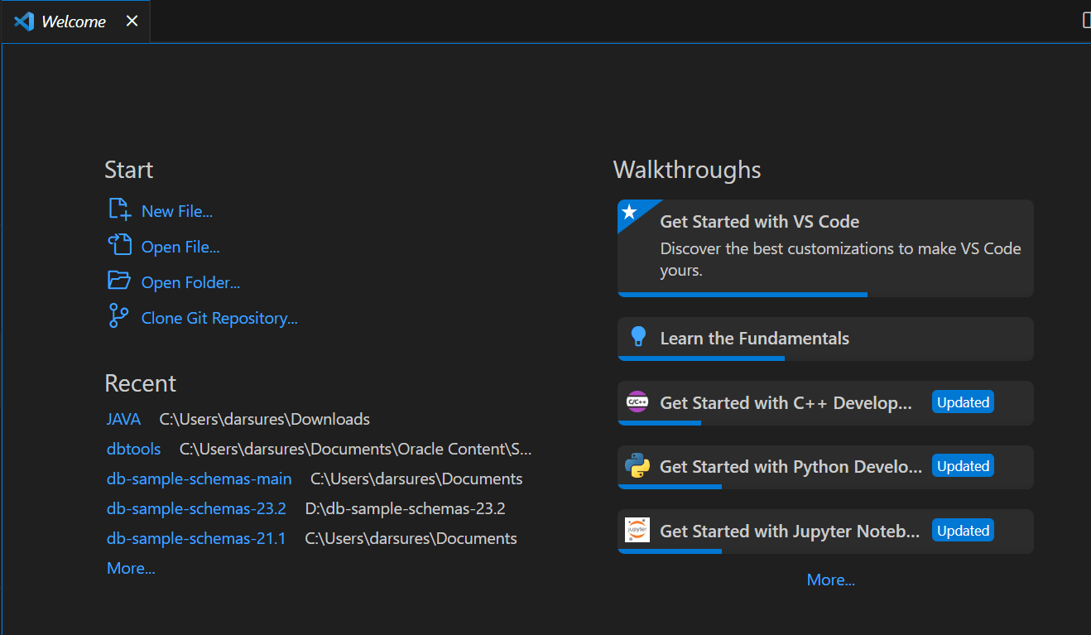Image resolution: width=1091 pixels, height=635 pixels.
Task: Expand the Recent list via More...
Action: [130, 568]
